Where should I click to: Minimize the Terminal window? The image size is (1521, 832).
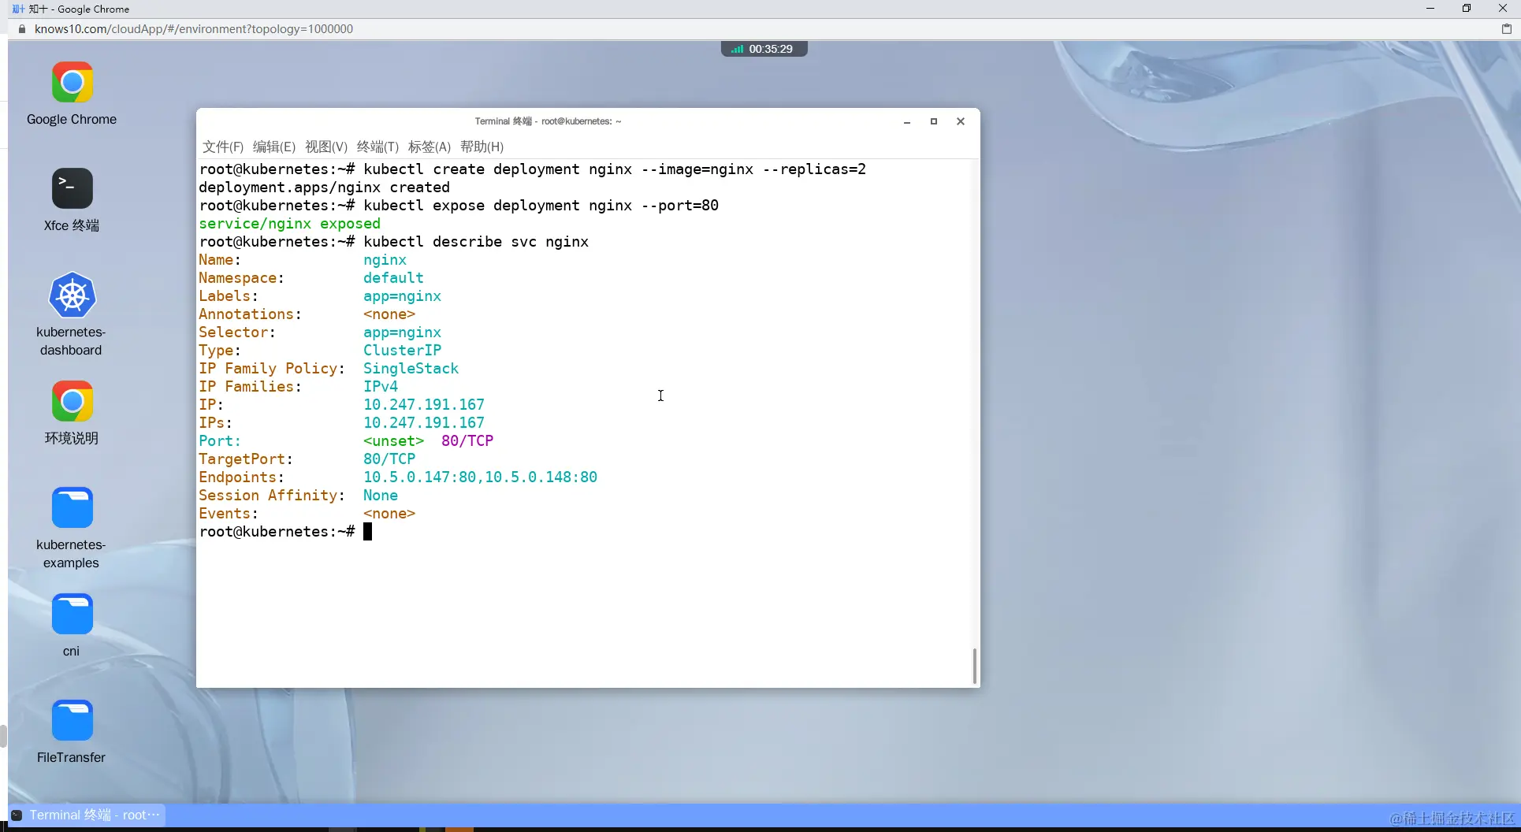pyautogui.click(x=907, y=121)
